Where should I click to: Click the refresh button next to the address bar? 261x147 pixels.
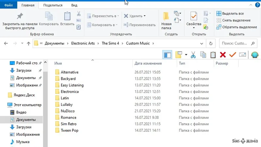(211, 43)
